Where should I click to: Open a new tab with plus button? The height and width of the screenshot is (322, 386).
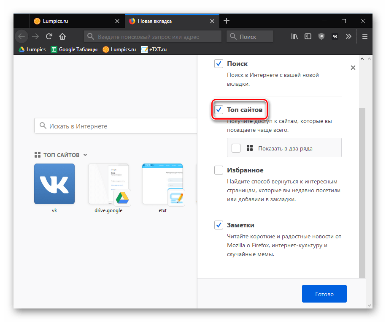[227, 21]
